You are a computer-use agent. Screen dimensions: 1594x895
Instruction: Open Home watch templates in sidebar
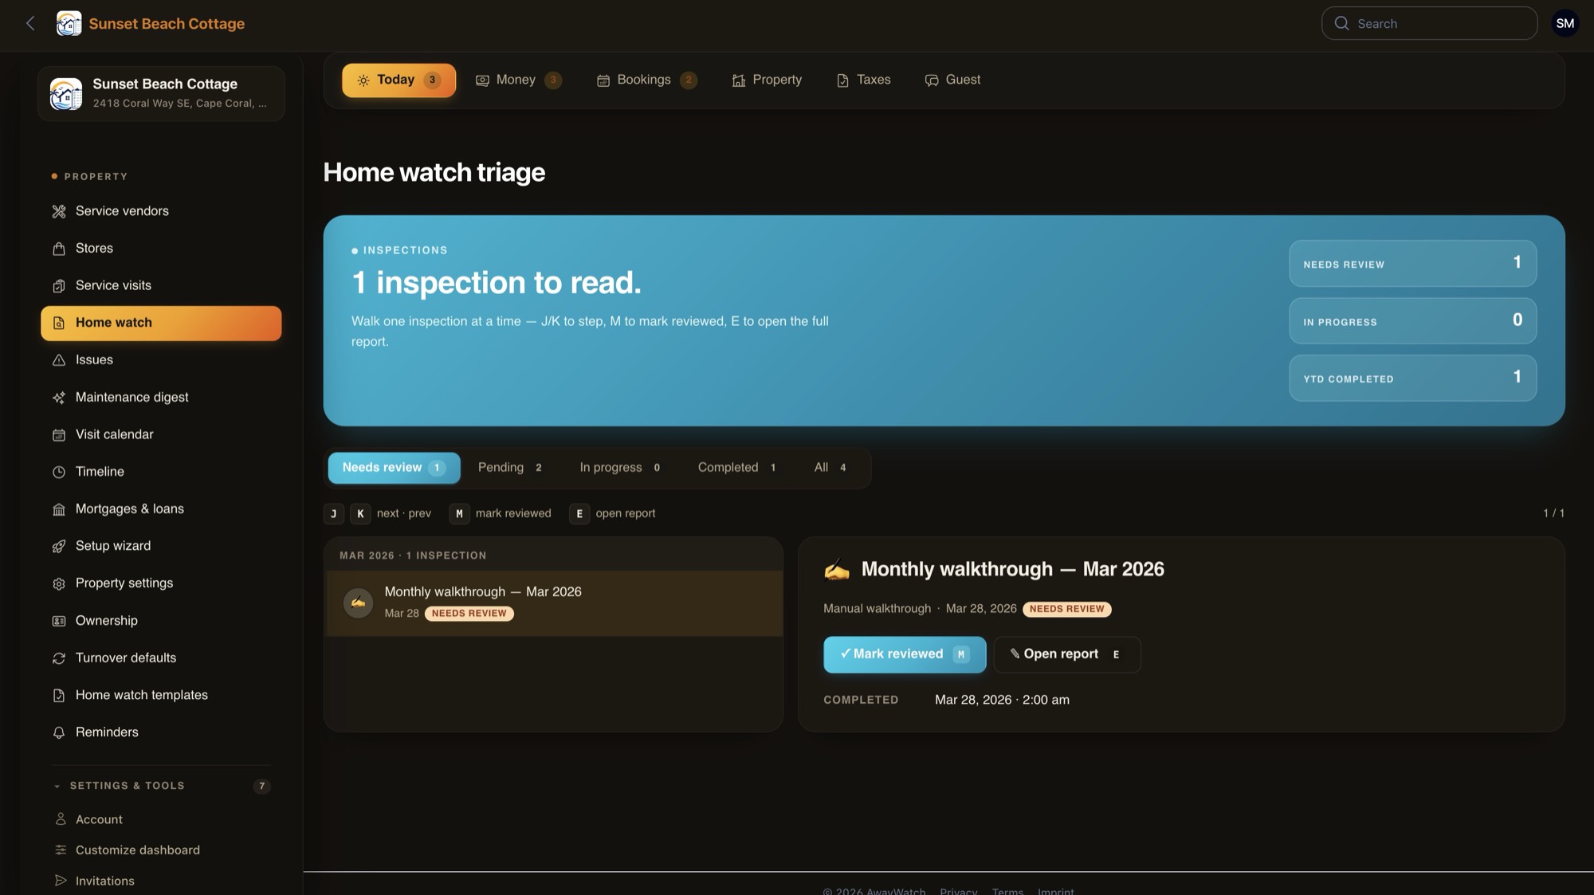[x=161, y=695]
